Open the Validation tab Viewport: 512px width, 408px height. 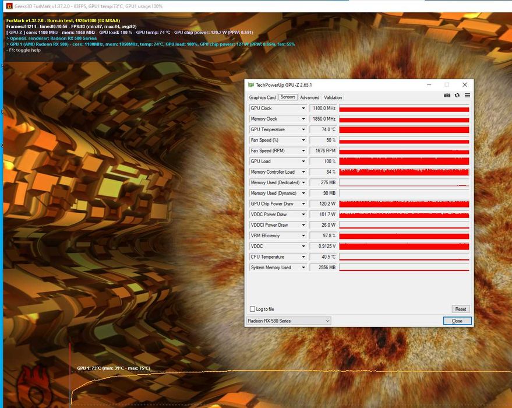[333, 97]
